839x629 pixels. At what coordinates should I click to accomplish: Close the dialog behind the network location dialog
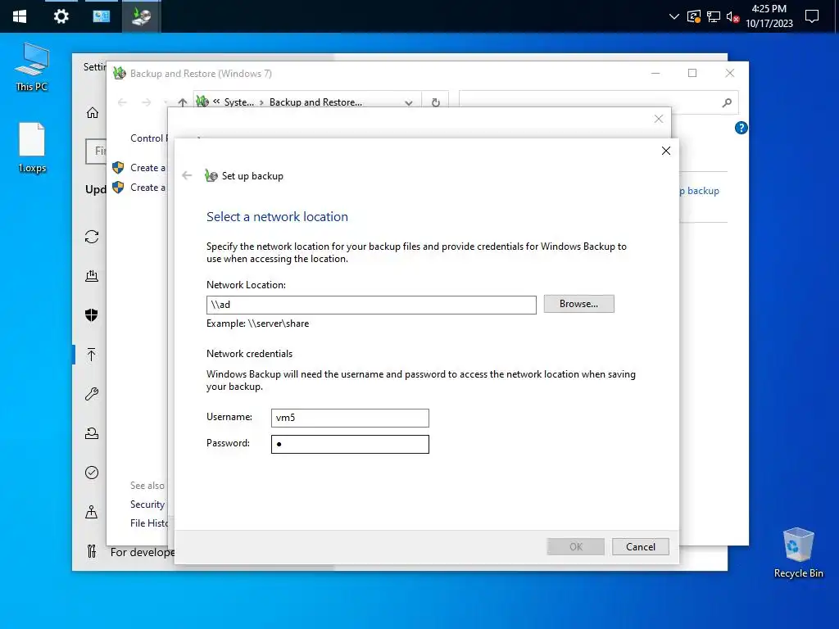(659, 119)
